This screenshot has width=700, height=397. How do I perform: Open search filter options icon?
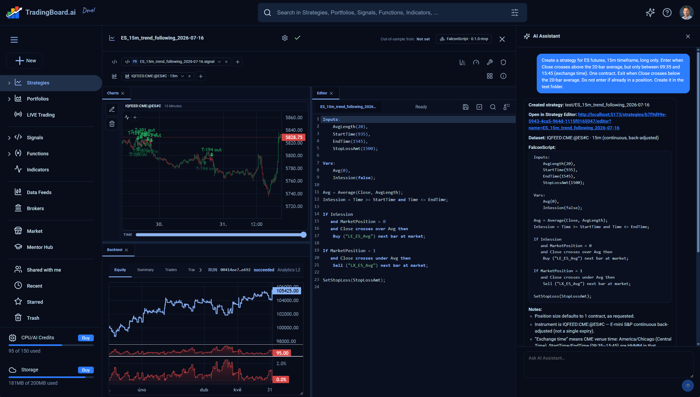[x=515, y=13]
